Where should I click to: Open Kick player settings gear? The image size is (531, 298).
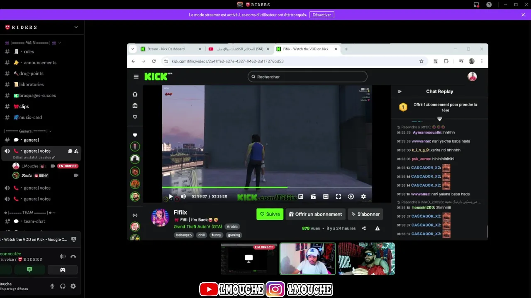click(x=363, y=197)
